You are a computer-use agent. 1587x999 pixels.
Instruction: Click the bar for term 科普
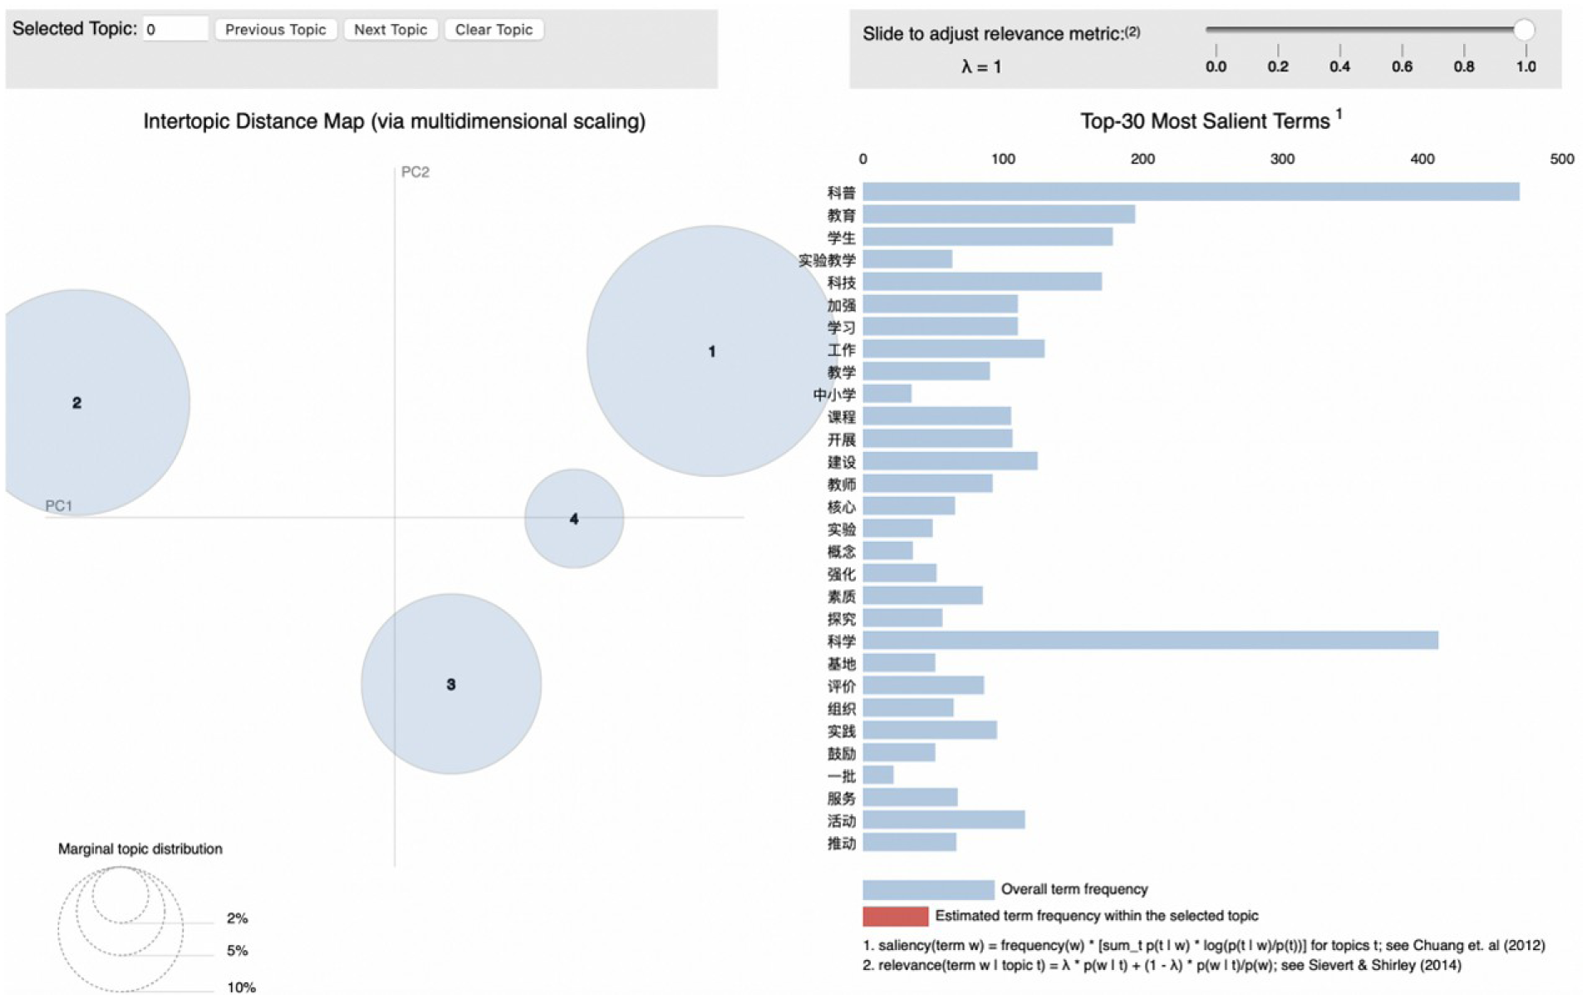pos(1191,192)
